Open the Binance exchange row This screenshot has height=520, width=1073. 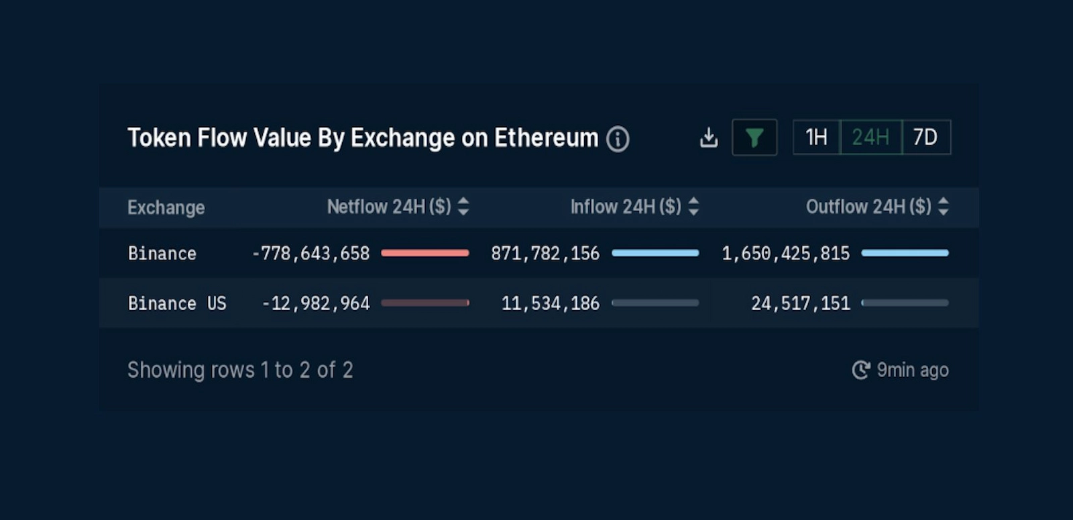(162, 253)
